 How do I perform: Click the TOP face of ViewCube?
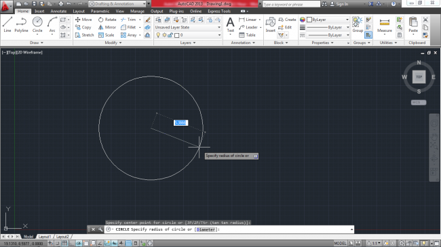click(419, 77)
